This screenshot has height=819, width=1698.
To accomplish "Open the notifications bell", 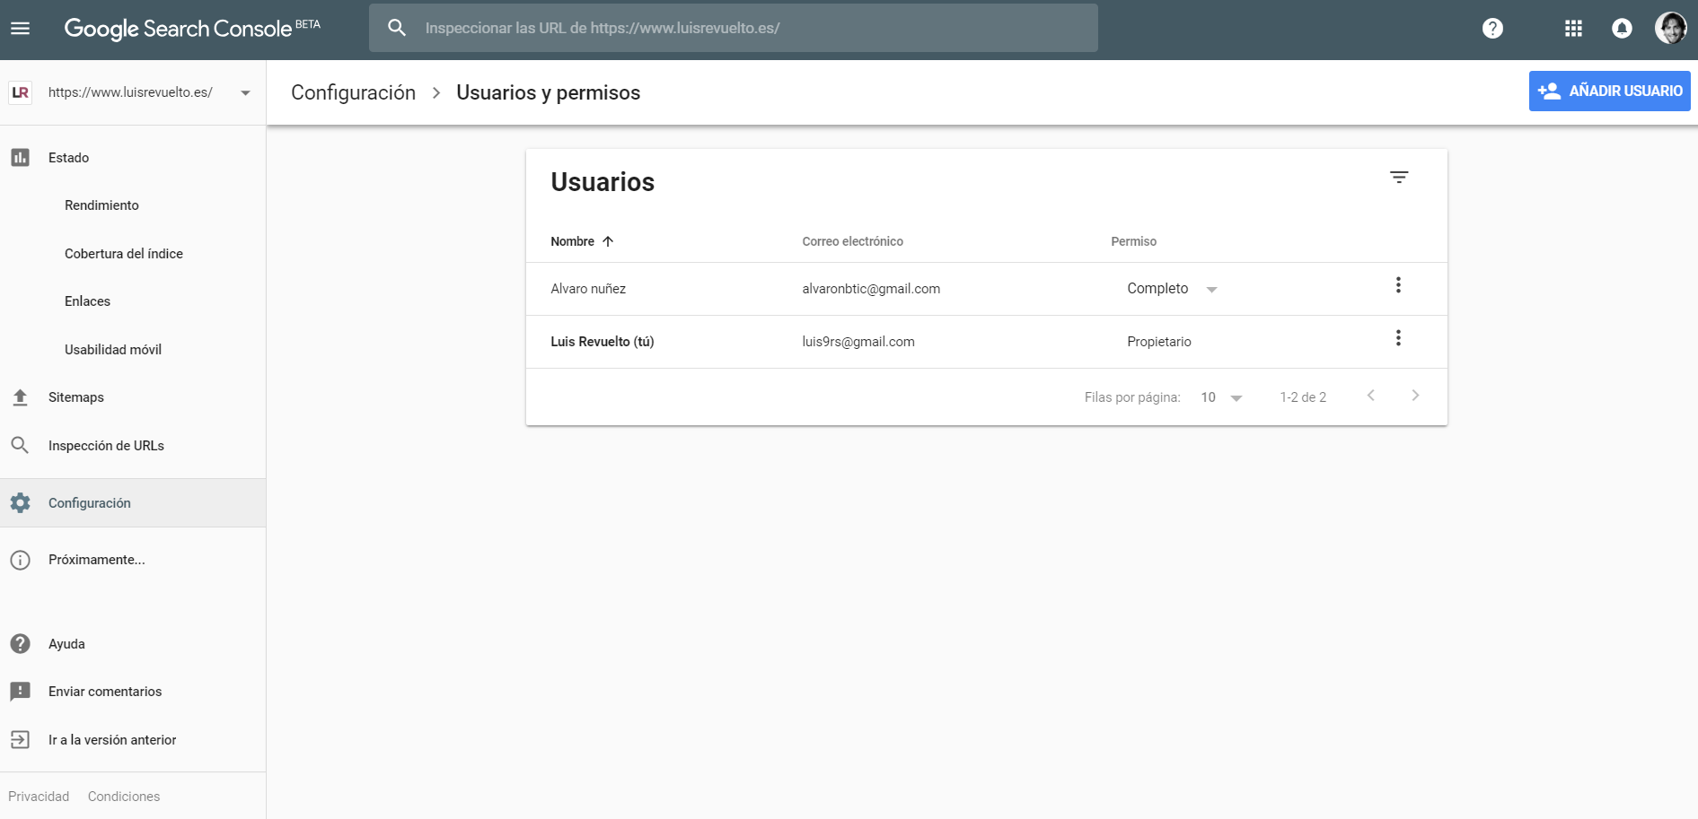I will pyautogui.click(x=1622, y=29).
